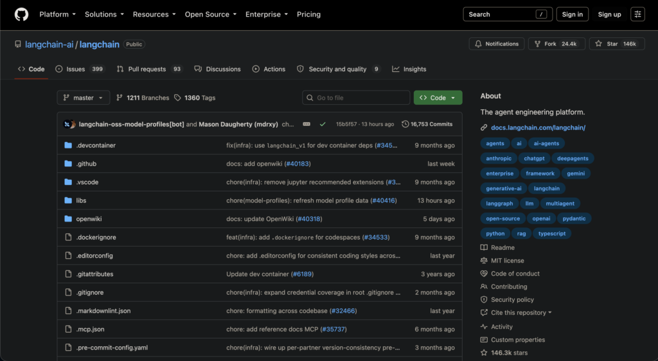Switch to the Issues tab

pos(80,69)
